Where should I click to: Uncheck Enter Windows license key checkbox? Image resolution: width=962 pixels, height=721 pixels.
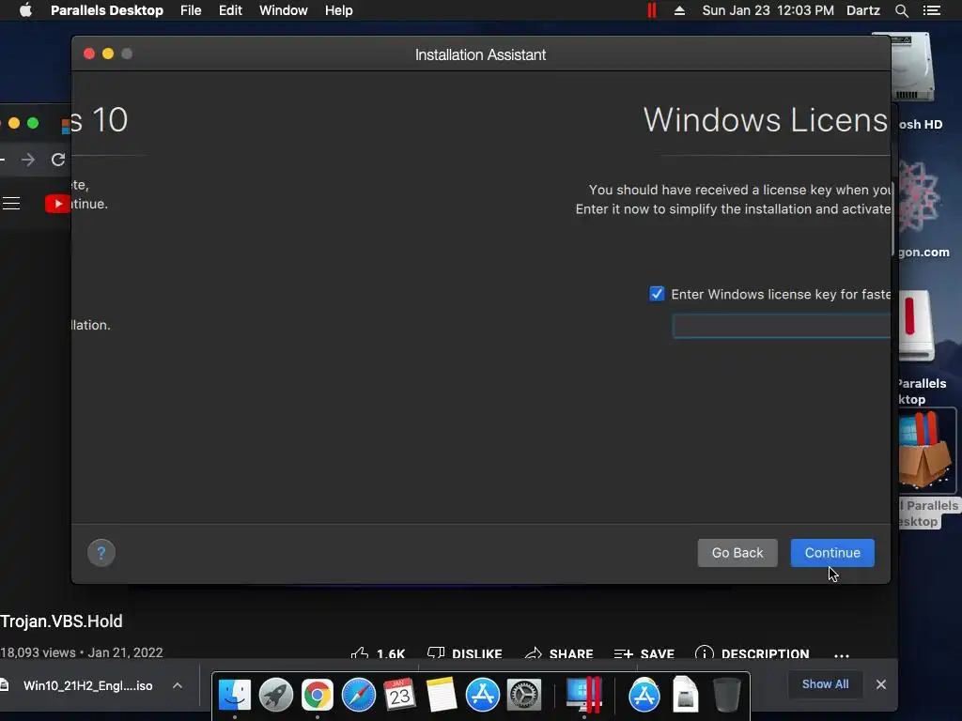pyautogui.click(x=657, y=294)
